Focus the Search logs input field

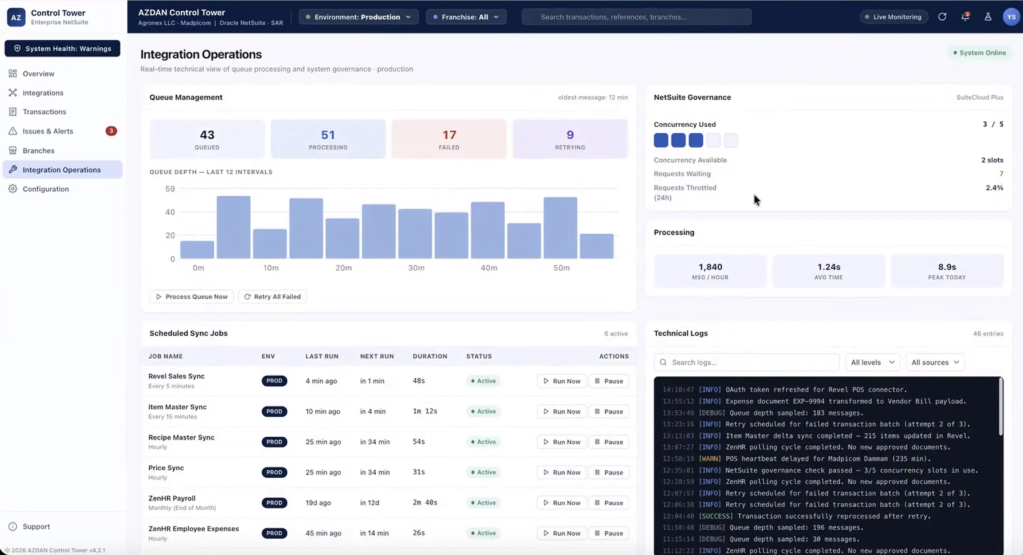coord(747,362)
